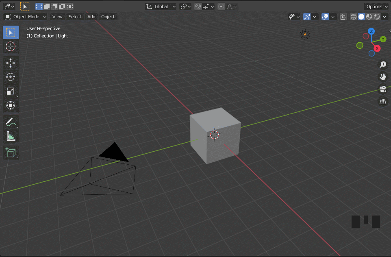The image size is (391, 257).
Task: Activate the 3D Cursor tool
Action: pyautogui.click(x=11, y=46)
